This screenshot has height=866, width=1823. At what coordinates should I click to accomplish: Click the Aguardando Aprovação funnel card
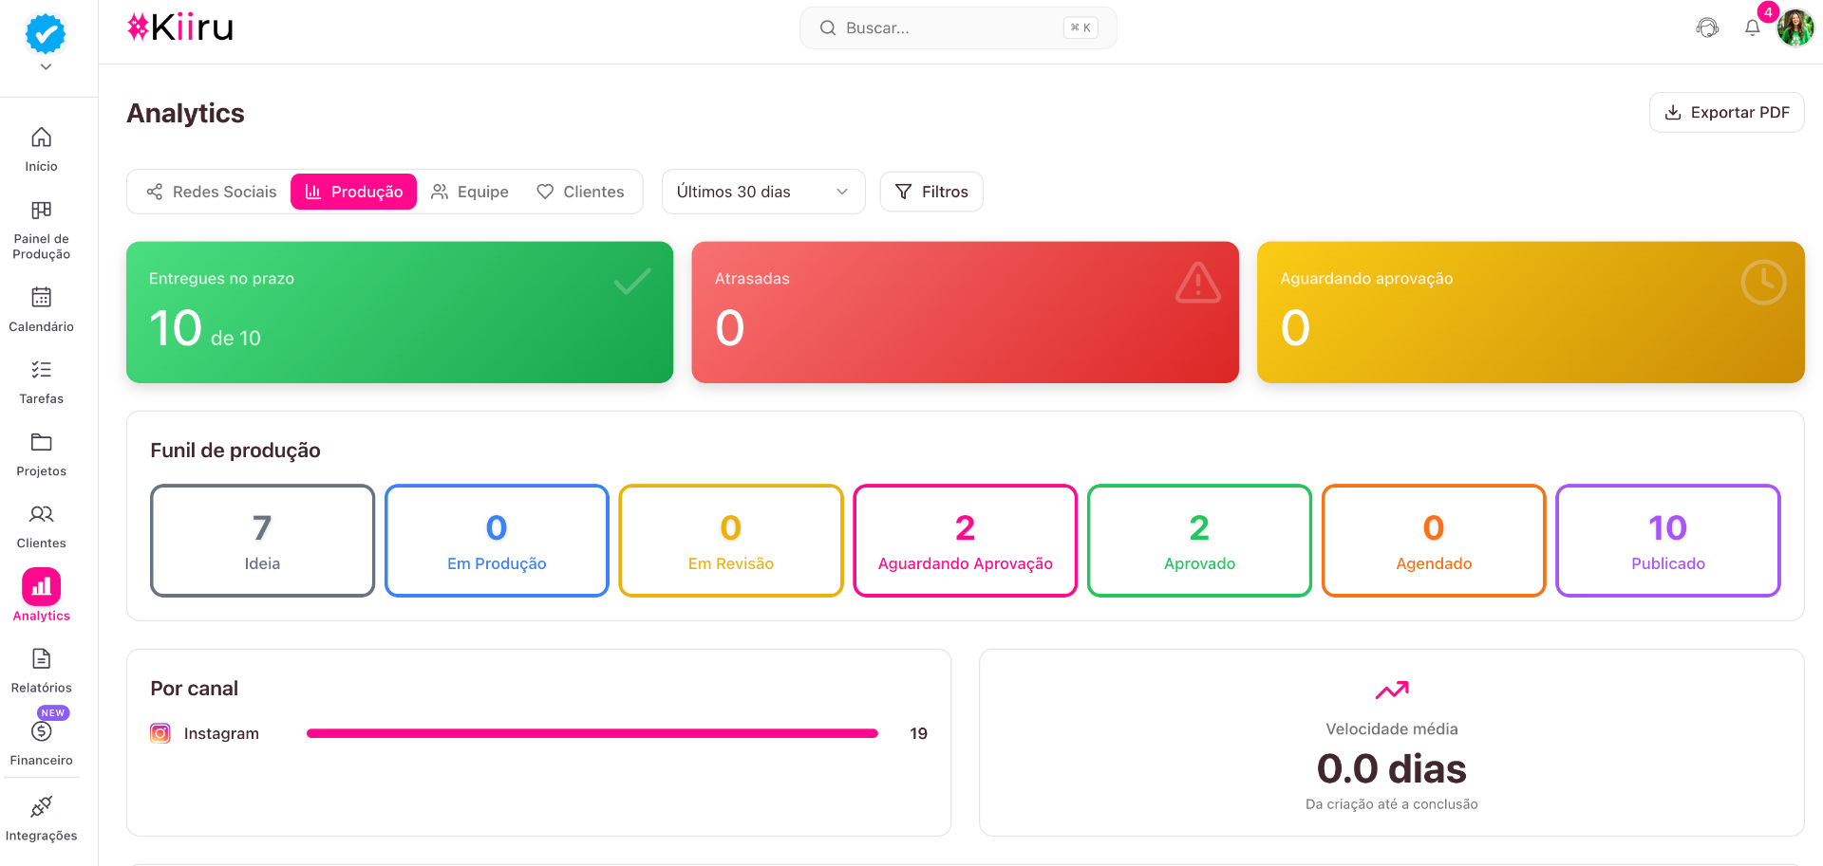(966, 541)
